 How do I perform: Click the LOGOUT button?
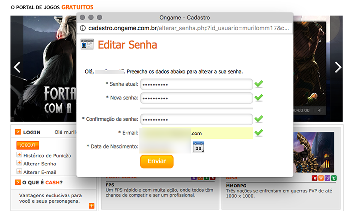click(28, 145)
